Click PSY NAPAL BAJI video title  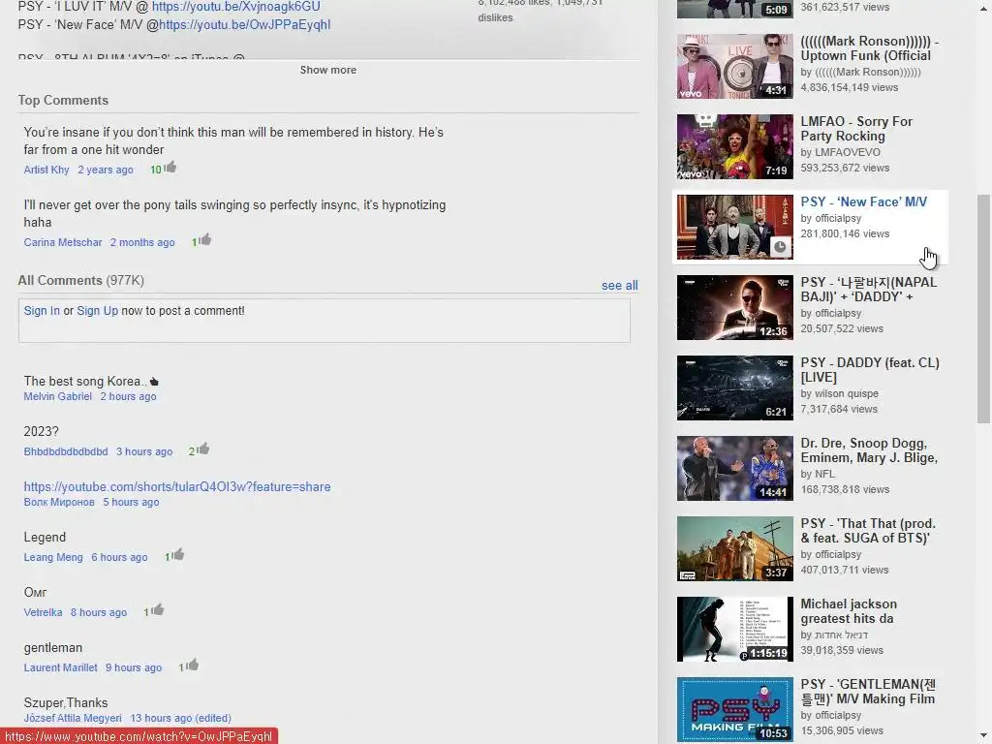point(869,289)
